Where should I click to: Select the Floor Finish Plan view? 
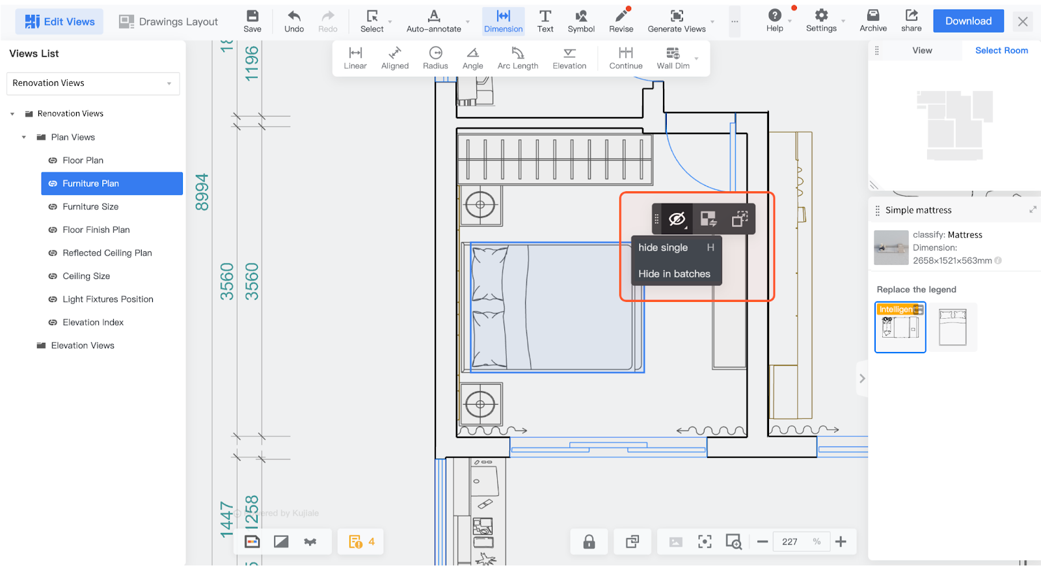coord(96,230)
